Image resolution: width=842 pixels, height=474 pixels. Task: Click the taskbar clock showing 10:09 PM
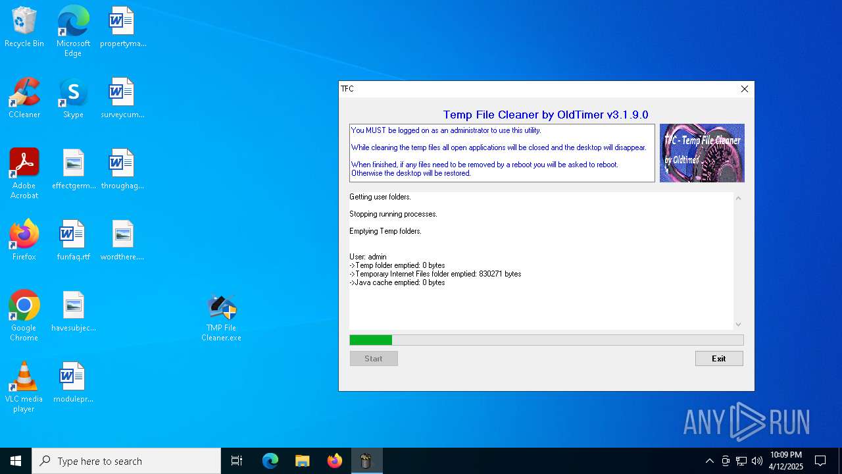(x=786, y=461)
